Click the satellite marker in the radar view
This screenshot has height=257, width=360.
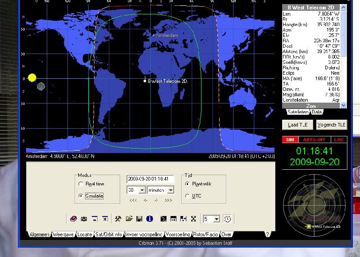[x=309, y=226]
